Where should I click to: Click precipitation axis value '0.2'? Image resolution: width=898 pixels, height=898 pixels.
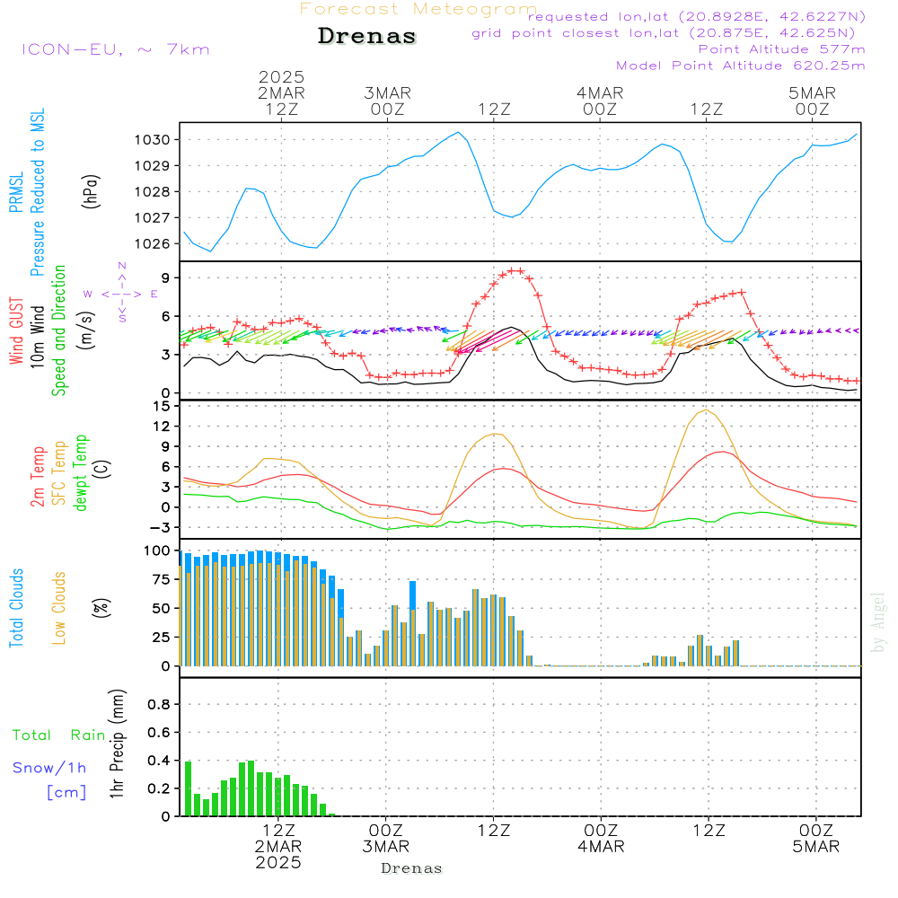point(159,789)
